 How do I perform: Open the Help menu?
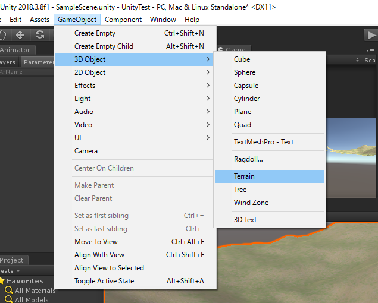[192, 20]
